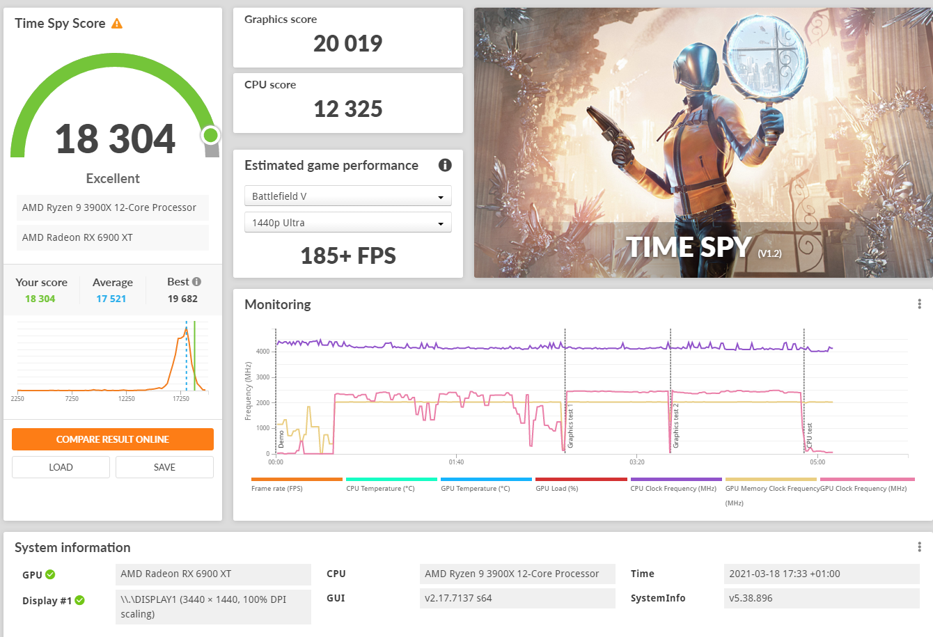Screen dimensions: 933x637
Task: Click the AMD Radeon RX 6900 XT field under the gauge
Action: (x=113, y=237)
